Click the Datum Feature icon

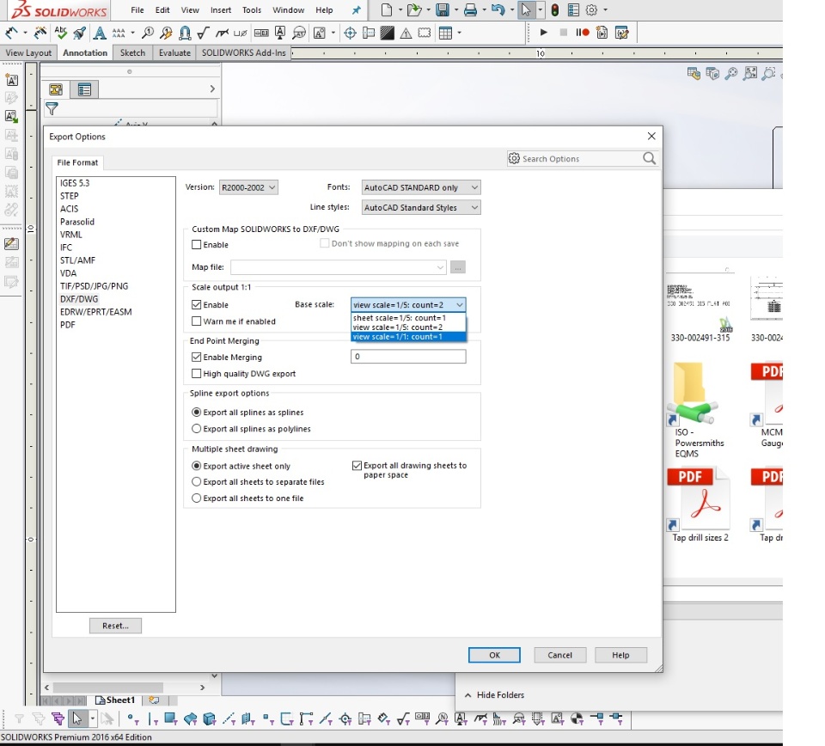pos(280,34)
